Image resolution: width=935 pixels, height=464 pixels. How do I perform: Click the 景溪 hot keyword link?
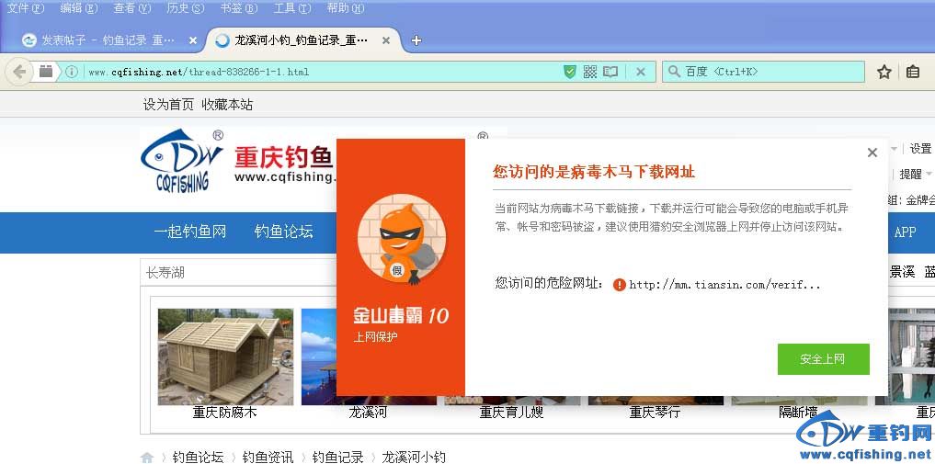pyautogui.click(x=902, y=272)
